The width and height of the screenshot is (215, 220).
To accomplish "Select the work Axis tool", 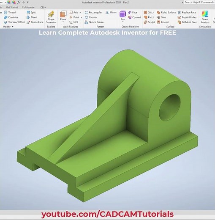I will click(x=74, y=12).
